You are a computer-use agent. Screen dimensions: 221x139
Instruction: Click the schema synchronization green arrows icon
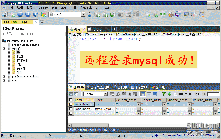(x=163, y=14)
